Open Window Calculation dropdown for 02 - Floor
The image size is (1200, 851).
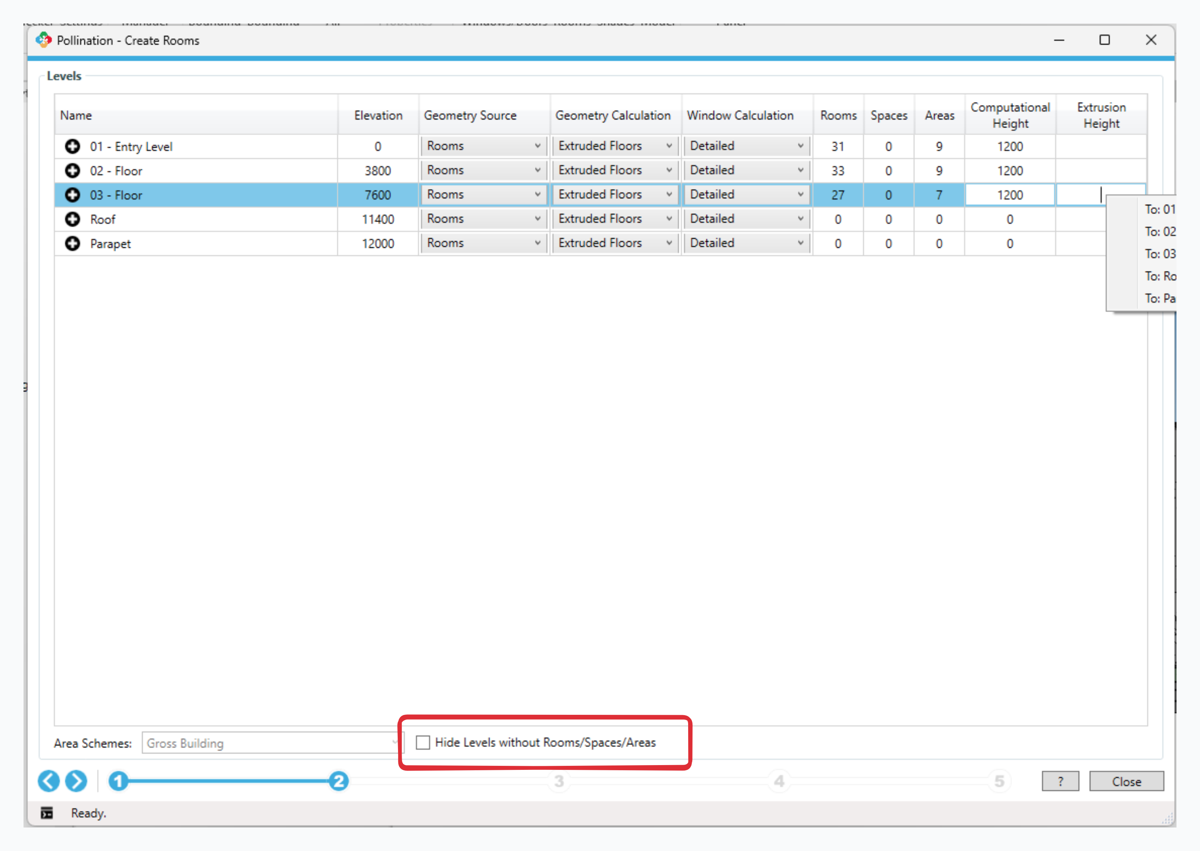[x=746, y=171]
